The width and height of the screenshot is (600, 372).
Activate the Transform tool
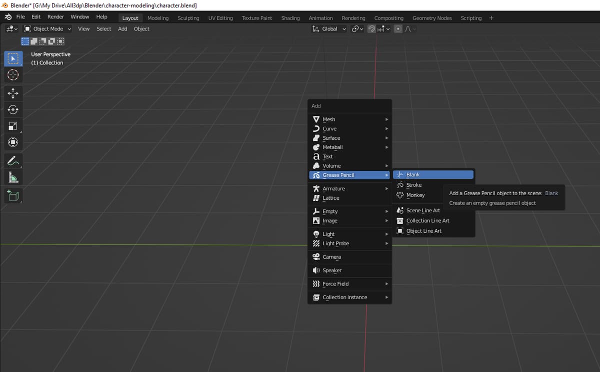pyautogui.click(x=13, y=142)
